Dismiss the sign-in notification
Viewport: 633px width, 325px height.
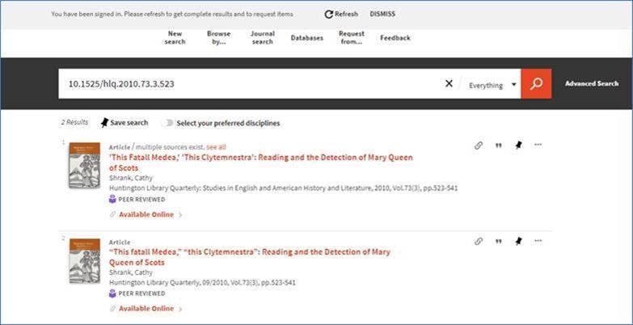point(382,14)
